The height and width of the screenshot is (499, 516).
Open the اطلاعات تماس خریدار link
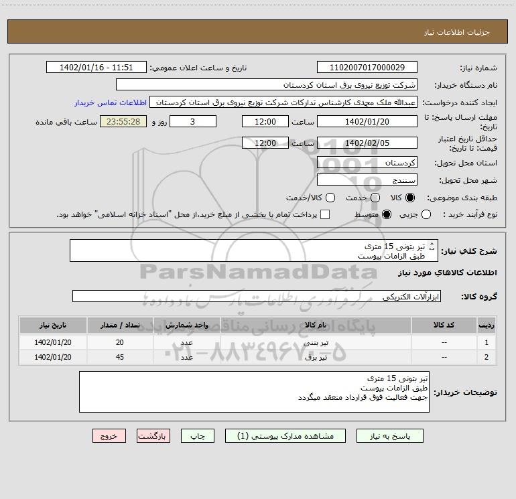pos(111,102)
